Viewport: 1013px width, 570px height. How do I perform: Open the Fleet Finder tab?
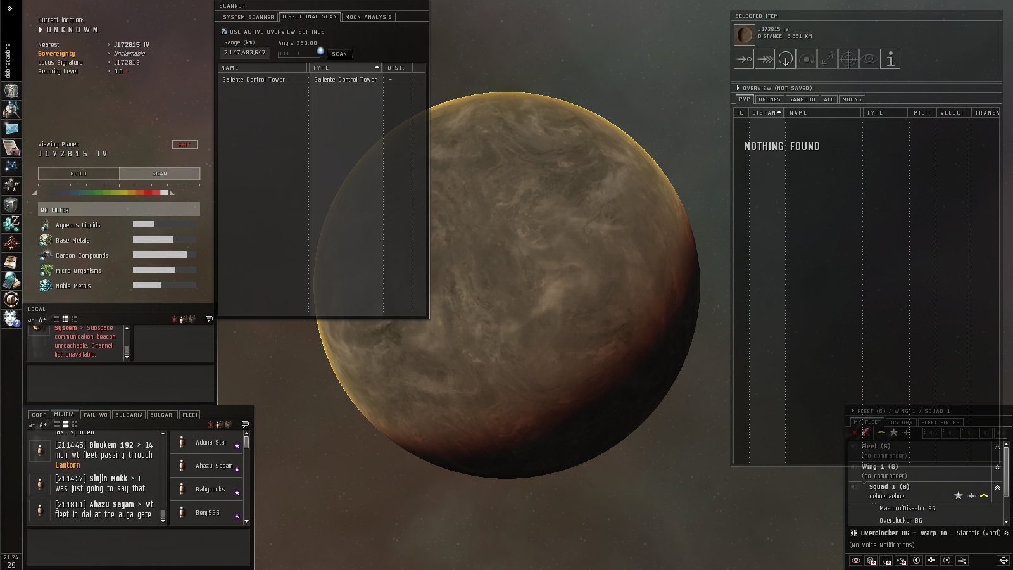coord(940,422)
